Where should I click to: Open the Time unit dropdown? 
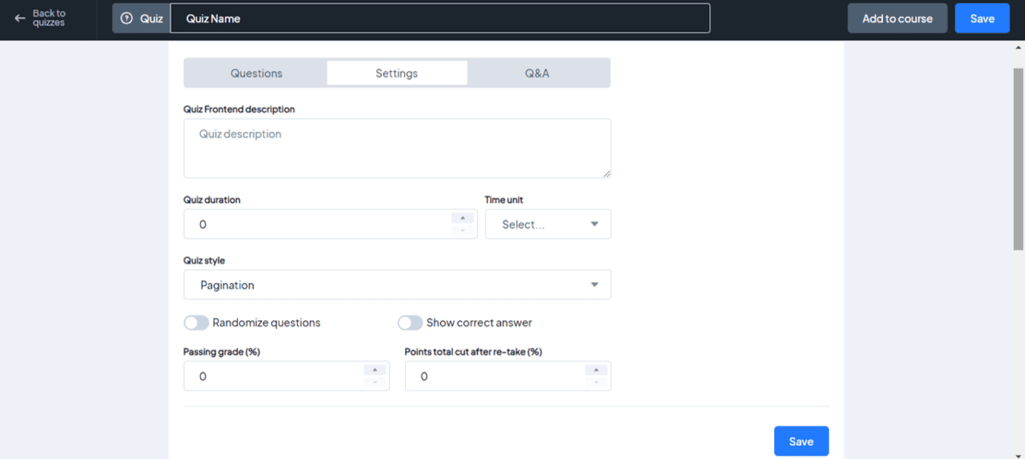point(548,224)
